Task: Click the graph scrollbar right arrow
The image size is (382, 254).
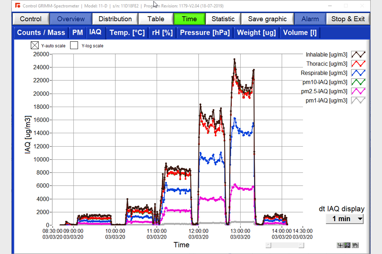Action: tap(301, 245)
